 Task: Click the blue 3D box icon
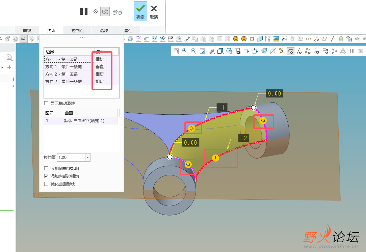(260, 39)
